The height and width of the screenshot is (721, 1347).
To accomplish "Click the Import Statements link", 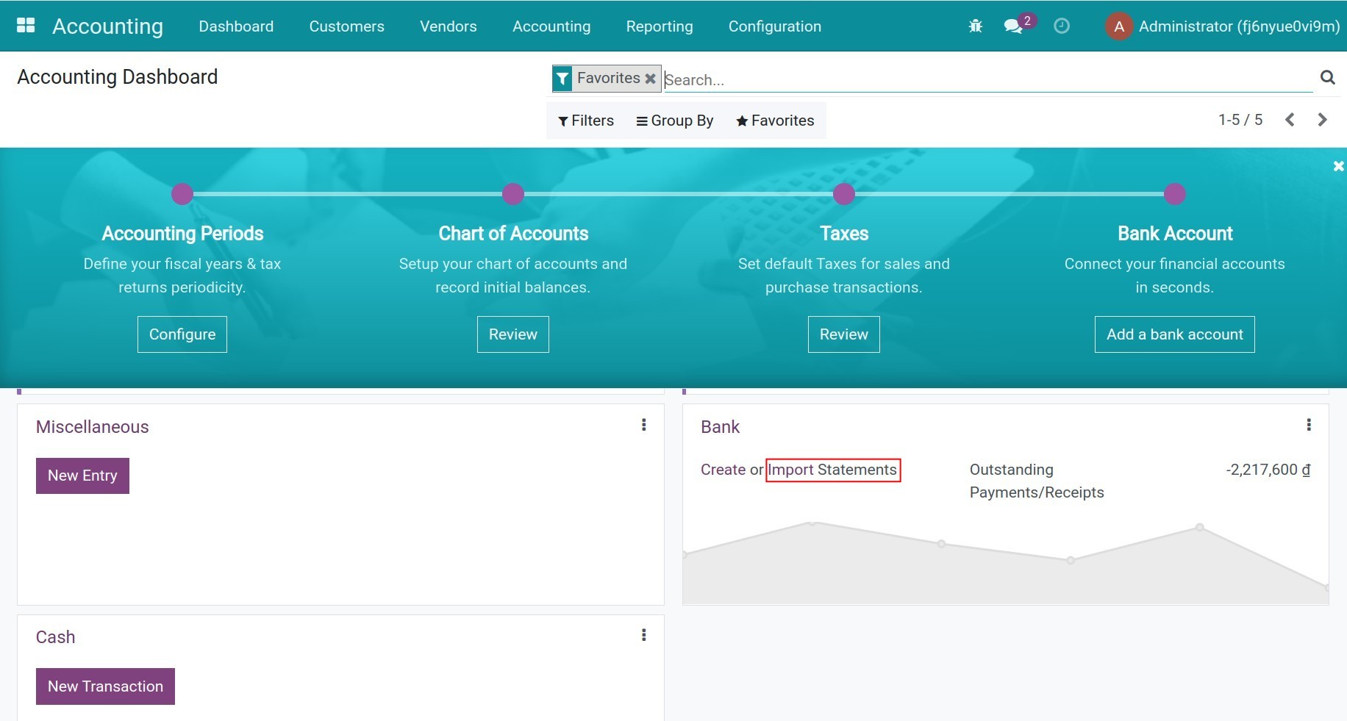I will tap(832, 470).
